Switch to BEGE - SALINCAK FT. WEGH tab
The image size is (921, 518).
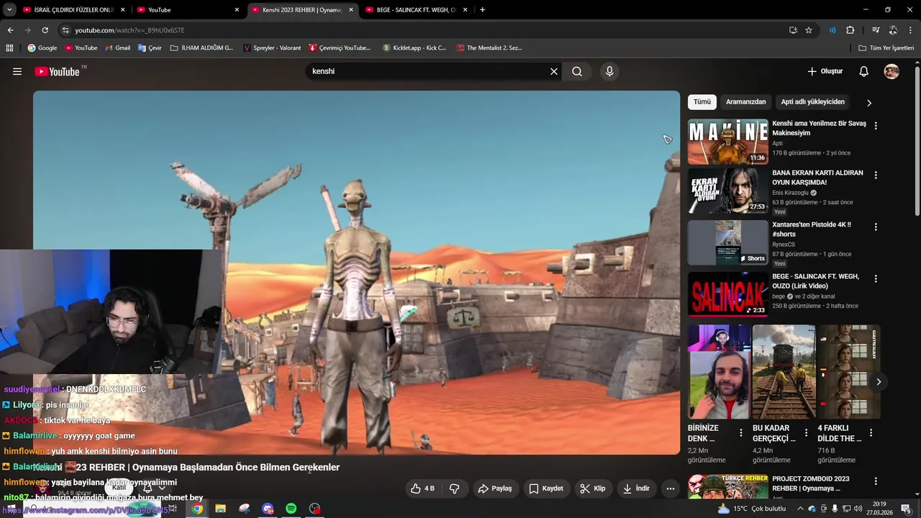417,9
